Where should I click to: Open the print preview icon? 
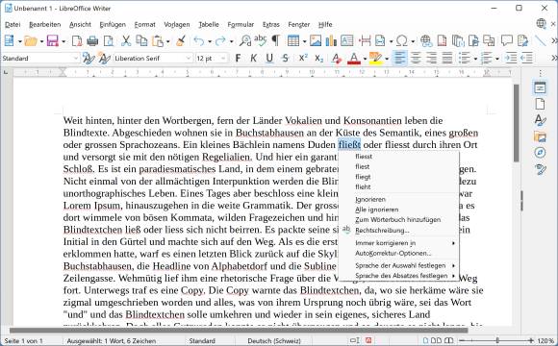click(x=109, y=41)
